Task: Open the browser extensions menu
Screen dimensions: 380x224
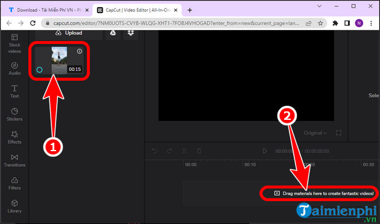Action: pos(335,23)
